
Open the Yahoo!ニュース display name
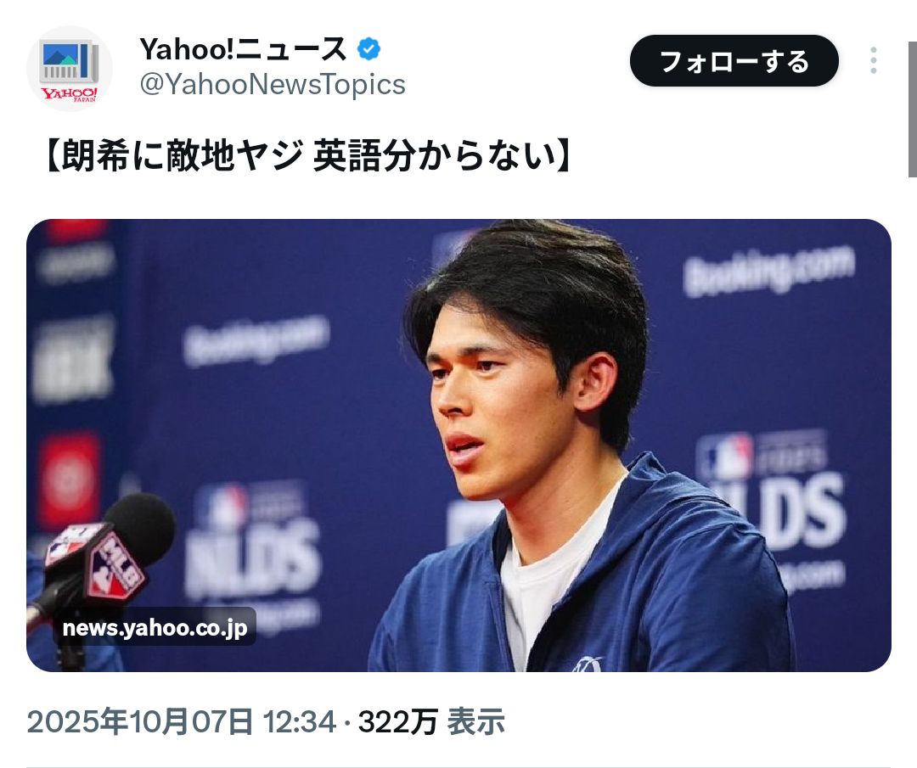[x=244, y=49]
